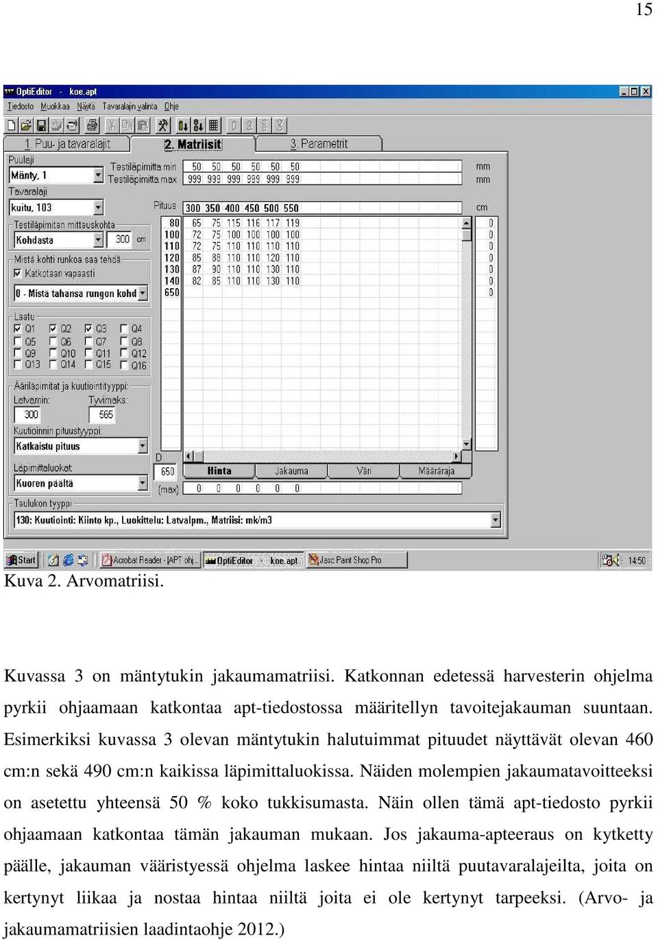The width and height of the screenshot is (658, 940).
Task: Open the Muokkaa menu
Action: (55, 106)
